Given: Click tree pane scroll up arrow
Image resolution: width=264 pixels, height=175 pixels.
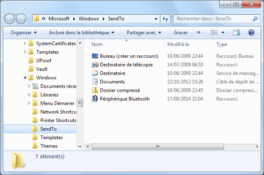Looking at the screenshot, I should pos(80,43).
